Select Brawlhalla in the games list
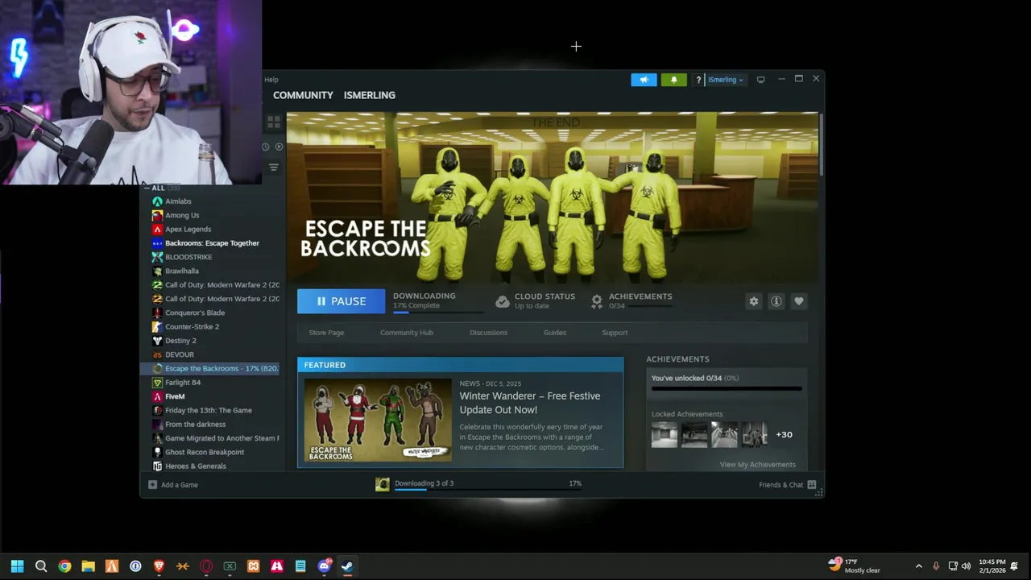The width and height of the screenshot is (1031, 580). [182, 271]
